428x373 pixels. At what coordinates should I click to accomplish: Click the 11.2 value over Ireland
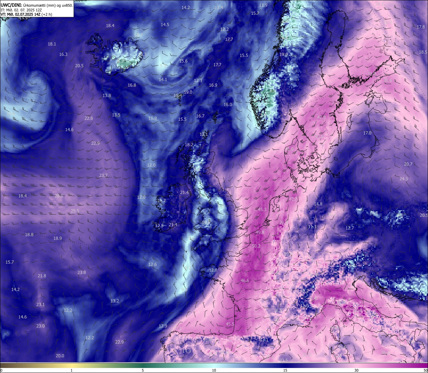[162, 200]
